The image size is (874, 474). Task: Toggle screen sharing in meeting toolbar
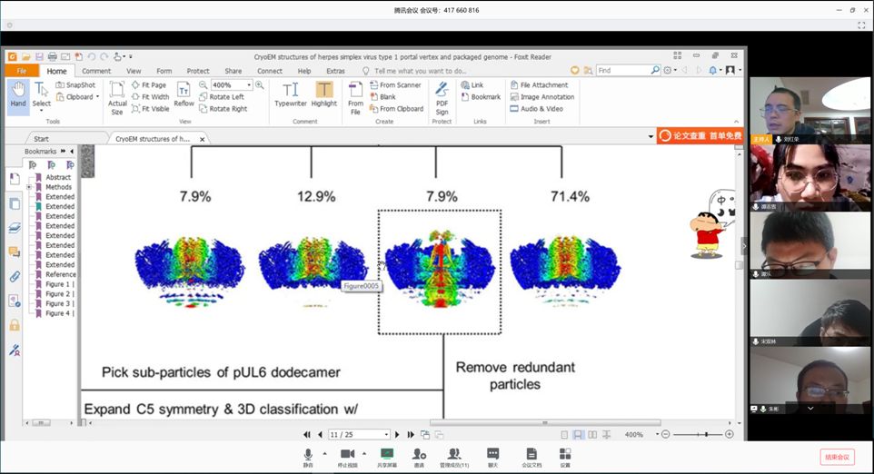(x=387, y=457)
